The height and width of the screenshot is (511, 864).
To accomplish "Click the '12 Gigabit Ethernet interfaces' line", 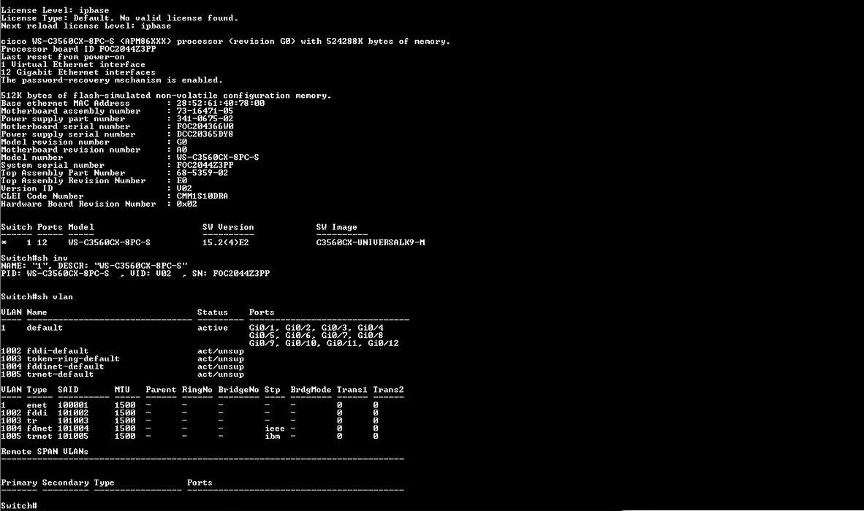I will tap(78, 72).
